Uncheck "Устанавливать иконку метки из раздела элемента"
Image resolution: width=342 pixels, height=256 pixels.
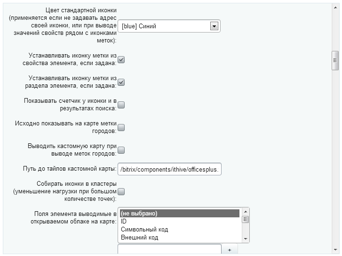[121, 83]
